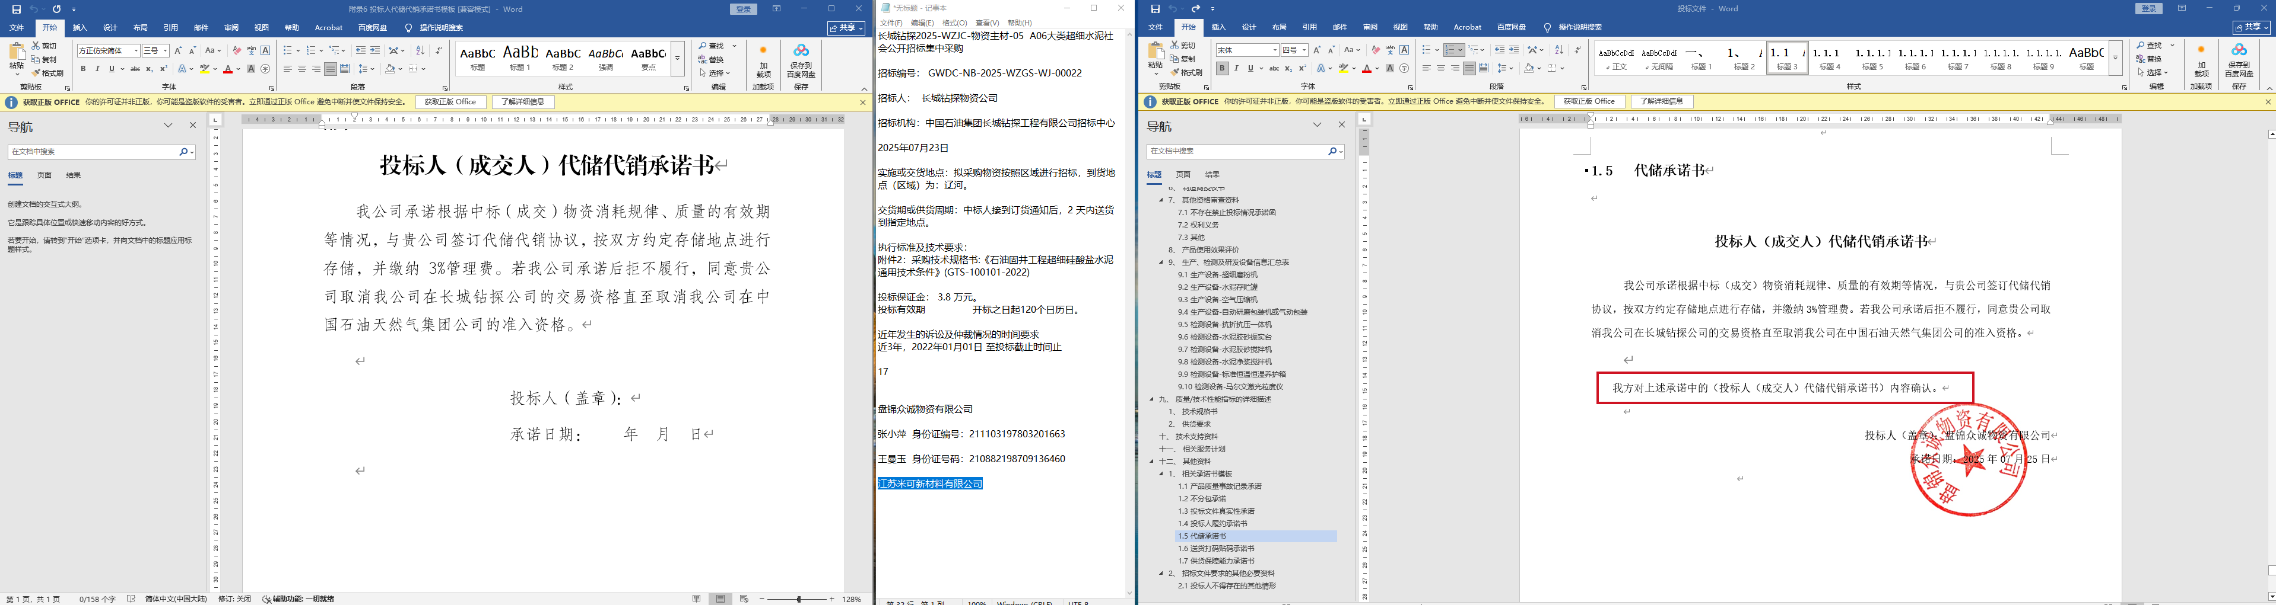The width and height of the screenshot is (2276, 605).
Task: Select 1.6 送货打码贴码承诺书 in the navigation pane
Action: click(1216, 549)
